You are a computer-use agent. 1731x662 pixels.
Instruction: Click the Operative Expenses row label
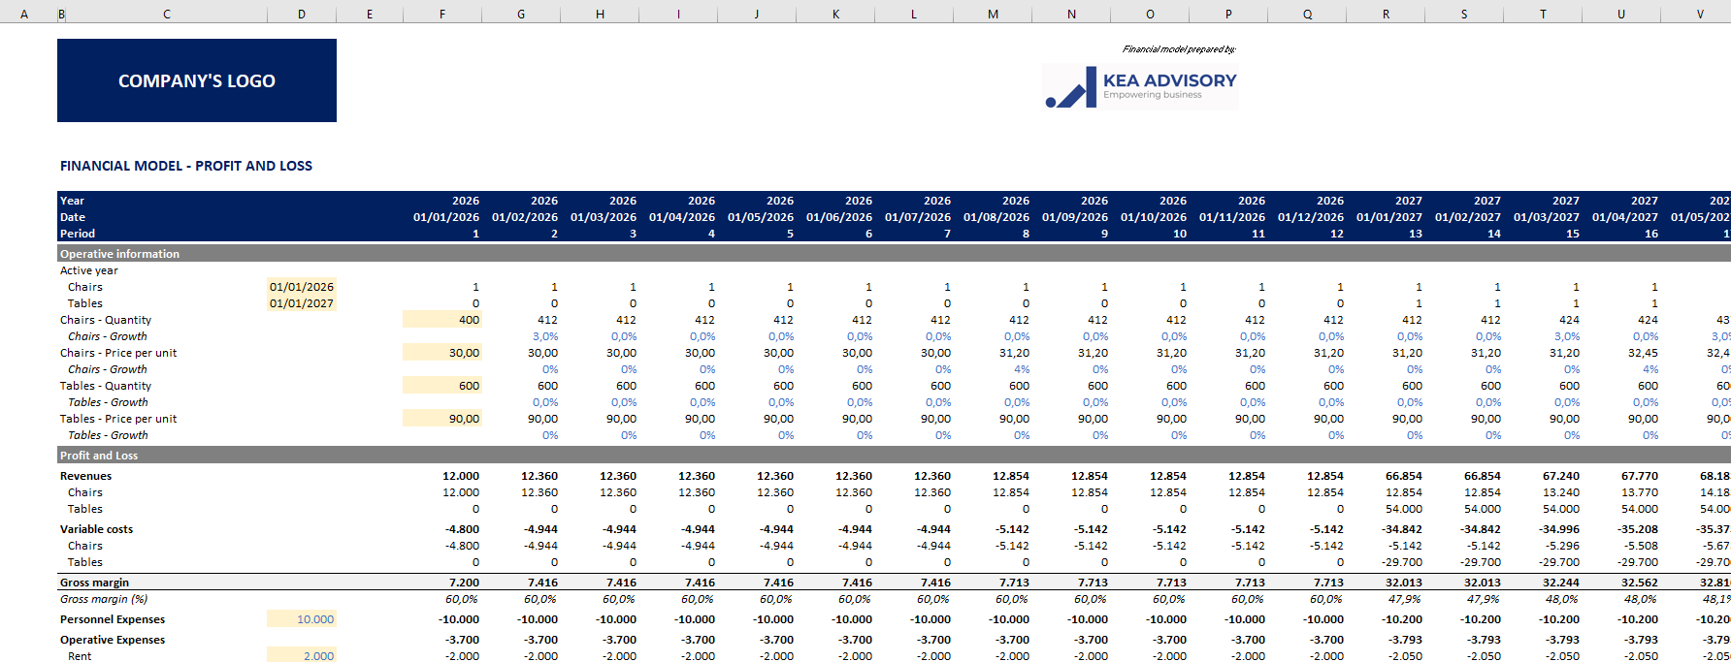pos(113,640)
